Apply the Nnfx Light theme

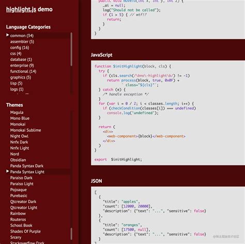tap(20, 148)
